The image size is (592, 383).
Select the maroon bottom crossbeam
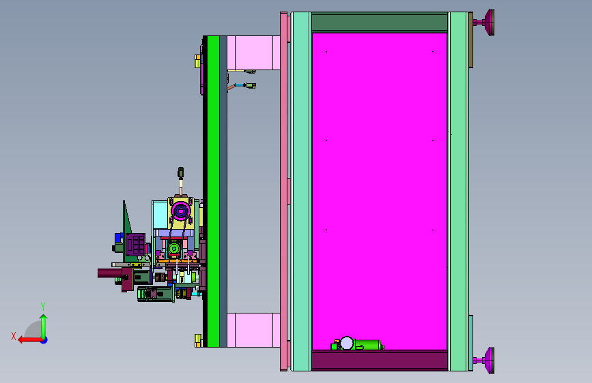pos(380,360)
